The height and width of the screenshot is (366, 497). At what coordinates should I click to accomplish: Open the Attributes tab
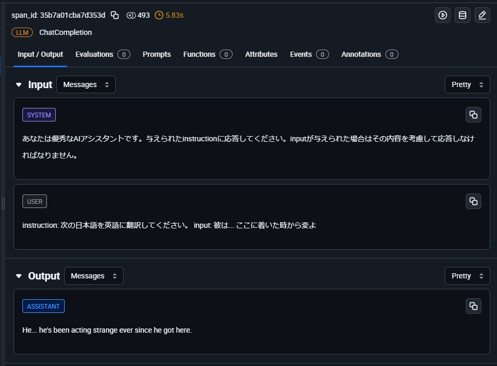[x=261, y=54]
